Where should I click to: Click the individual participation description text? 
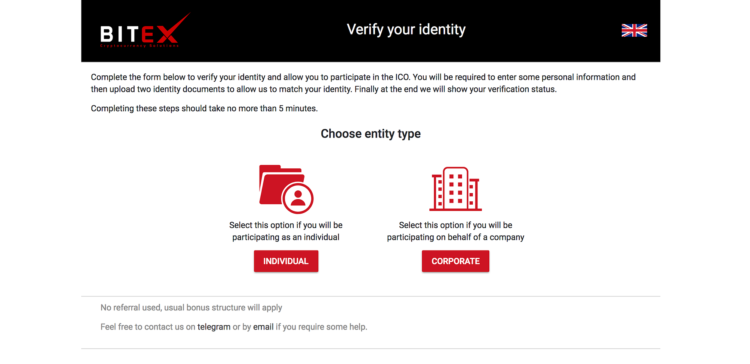coord(286,231)
